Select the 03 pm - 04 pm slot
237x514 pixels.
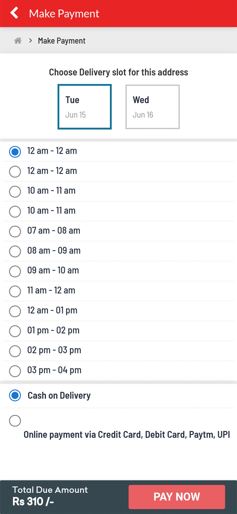coord(15,371)
